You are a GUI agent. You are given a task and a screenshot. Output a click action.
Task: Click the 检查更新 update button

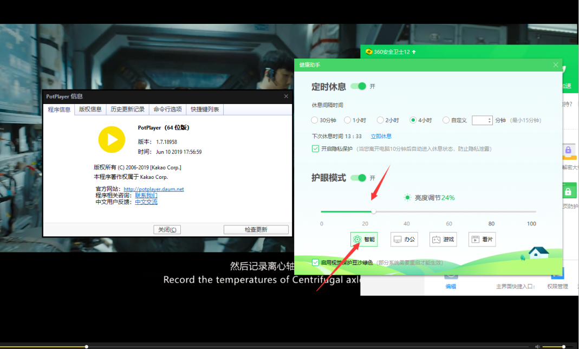pyautogui.click(x=256, y=229)
